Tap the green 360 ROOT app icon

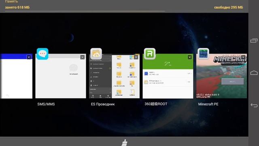150,54
